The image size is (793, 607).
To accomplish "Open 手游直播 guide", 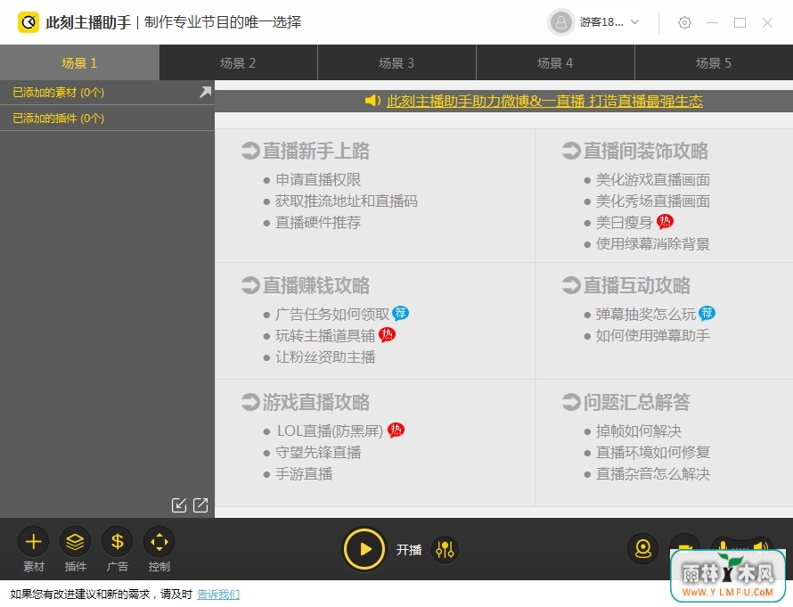I will [304, 473].
